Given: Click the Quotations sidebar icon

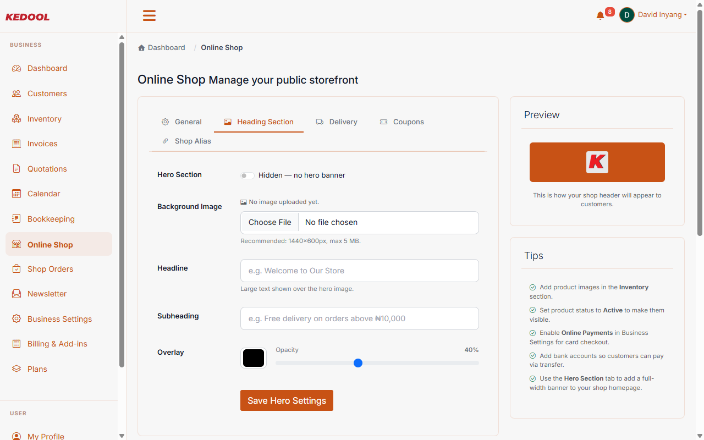Looking at the screenshot, I should tap(16, 169).
